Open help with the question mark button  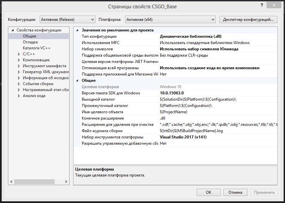[262, 5]
